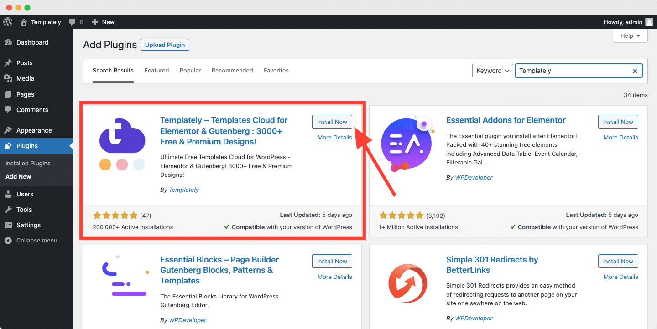The height and width of the screenshot is (329, 657).
Task: Click the Templately cloud logo thumbnail
Action: pyautogui.click(x=122, y=144)
